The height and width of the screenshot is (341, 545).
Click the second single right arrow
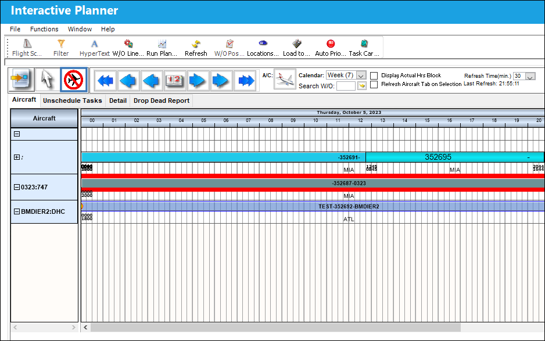221,81
